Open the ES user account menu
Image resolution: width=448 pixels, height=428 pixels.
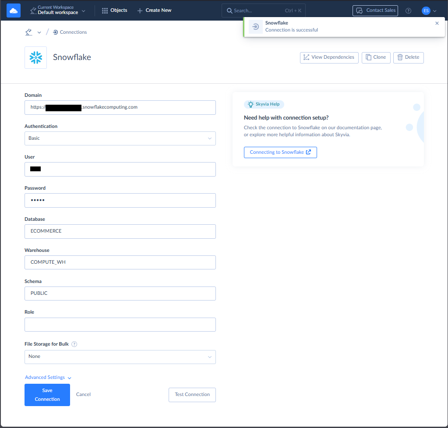(429, 11)
